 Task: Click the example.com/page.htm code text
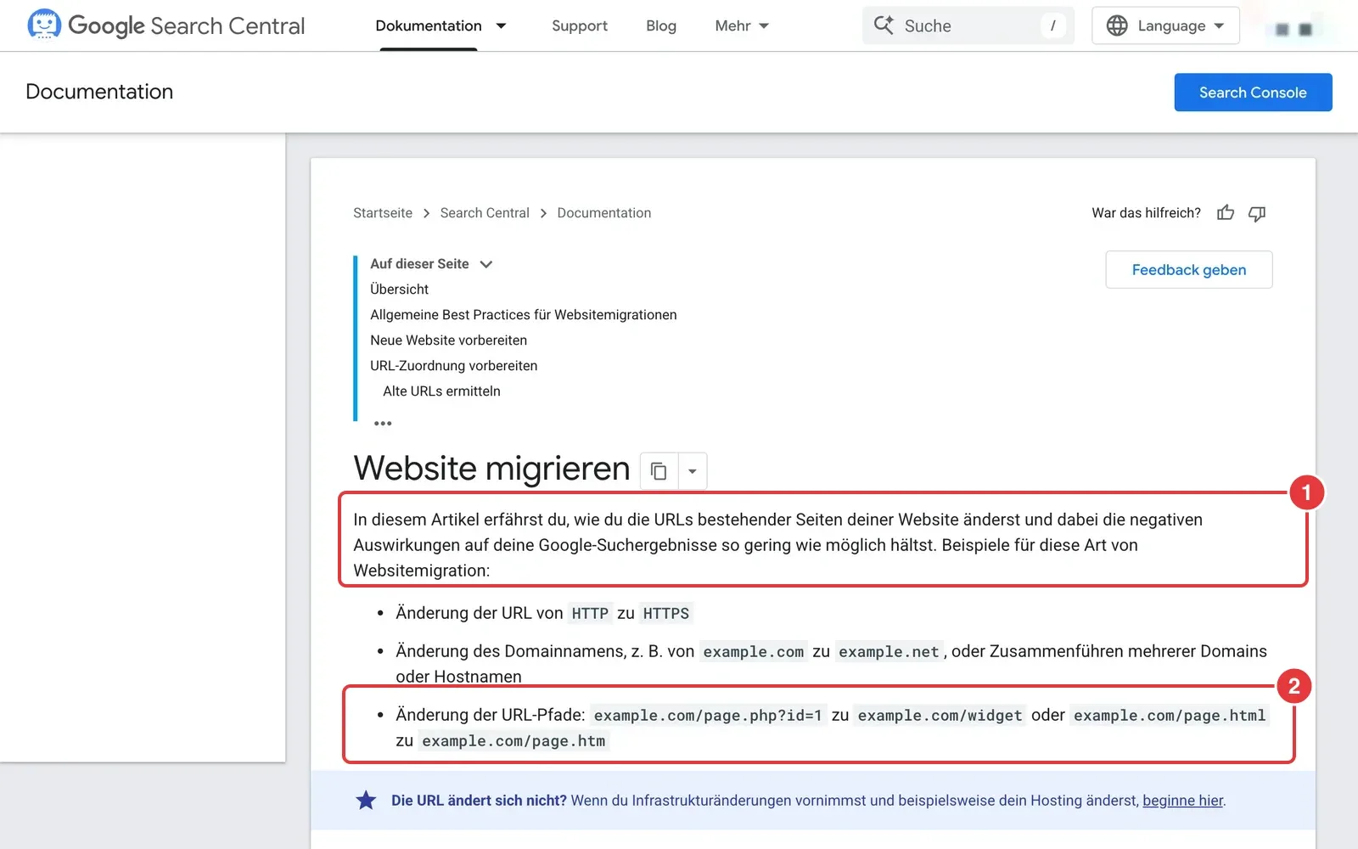513,740
